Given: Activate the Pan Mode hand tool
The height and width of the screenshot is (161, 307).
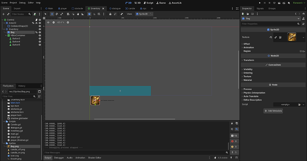Looking at the screenshot, I should 78,14.
